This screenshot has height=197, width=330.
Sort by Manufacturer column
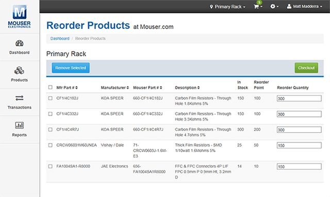[x=114, y=87]
